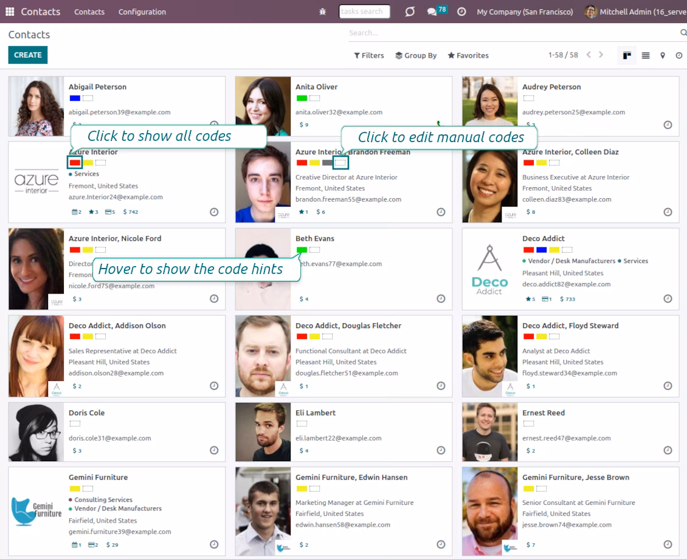Click activity clock on Deco Addict card
The width and height of the screenshot is (687, 559).
668,298
